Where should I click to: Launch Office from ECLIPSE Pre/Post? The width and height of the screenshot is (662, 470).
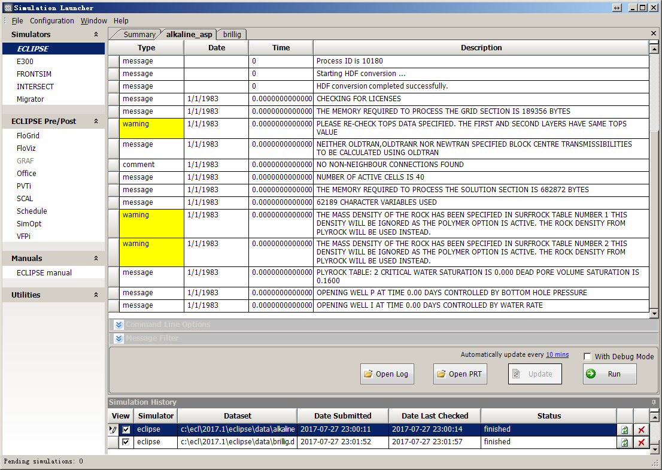[26, 174]
